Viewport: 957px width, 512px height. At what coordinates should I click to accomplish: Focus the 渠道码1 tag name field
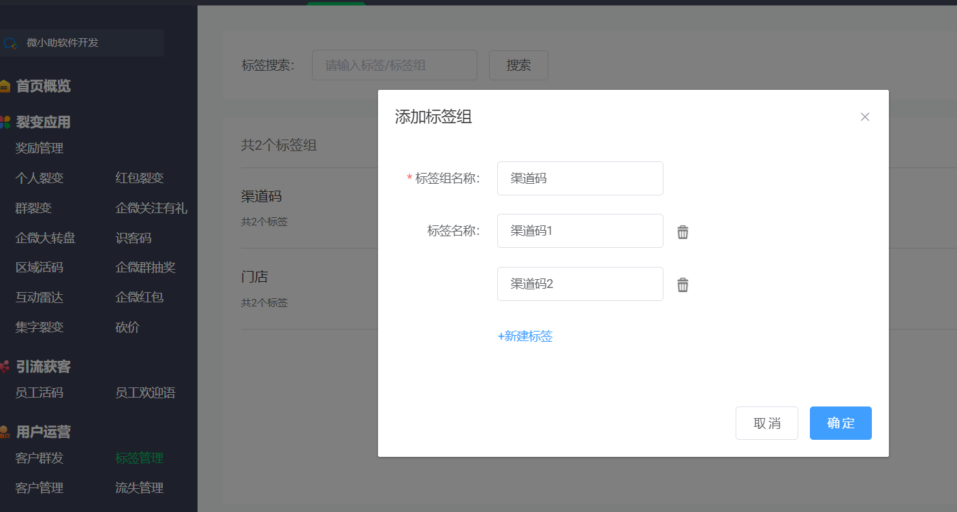point(580,231)
